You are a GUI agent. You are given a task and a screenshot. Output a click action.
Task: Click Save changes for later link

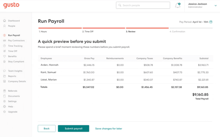[109, 129]
